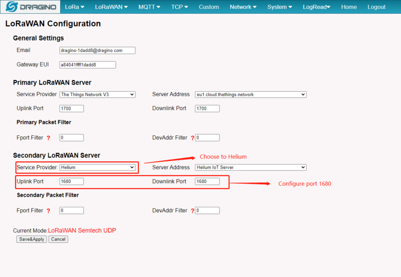The width and height of the screenshot is (401, 277).
Task: Open the Network menu
Action: pyautogui.click(x=243, y=7)
